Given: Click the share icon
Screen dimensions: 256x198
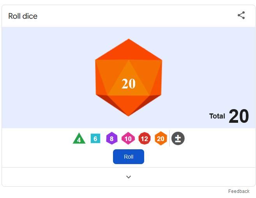Looking at the screenshot, I should coord(241,15).
